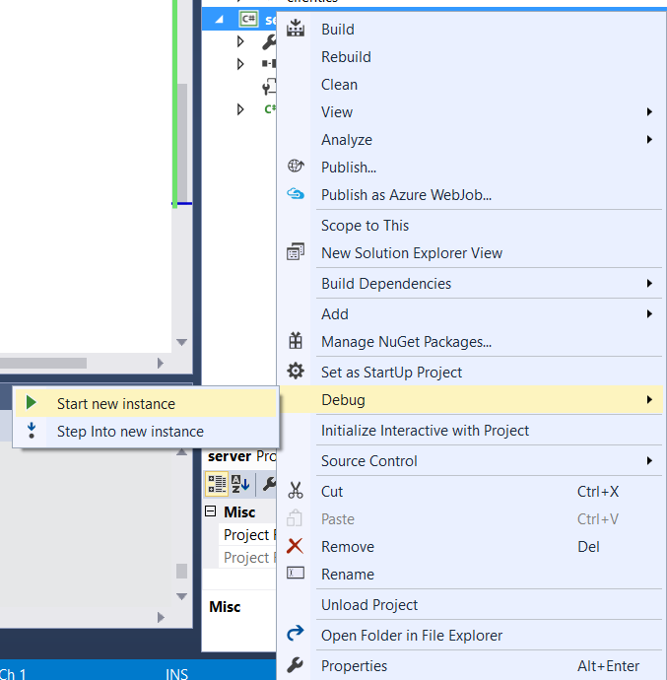Sort properties alphabetically with A-Z icon

click(240, 484)
